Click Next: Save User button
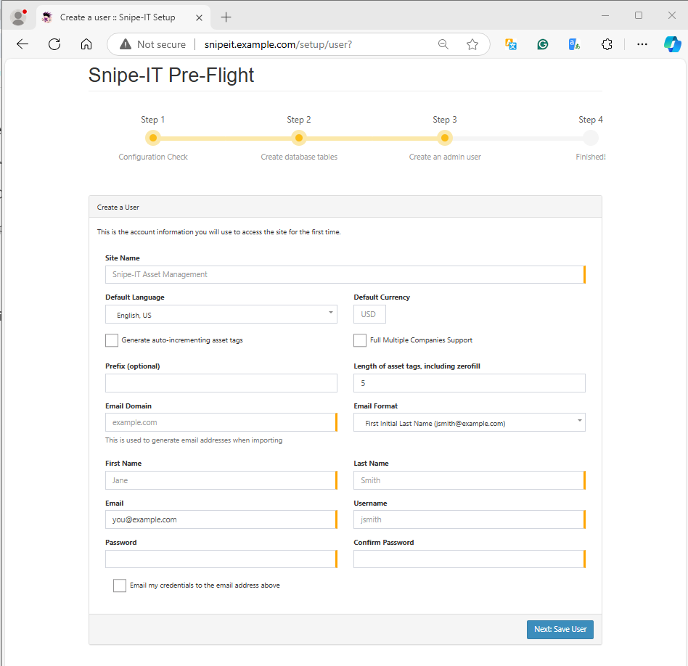Image resolution: width=688 pixels, height=666 pixels. click(x=560, y=630)
